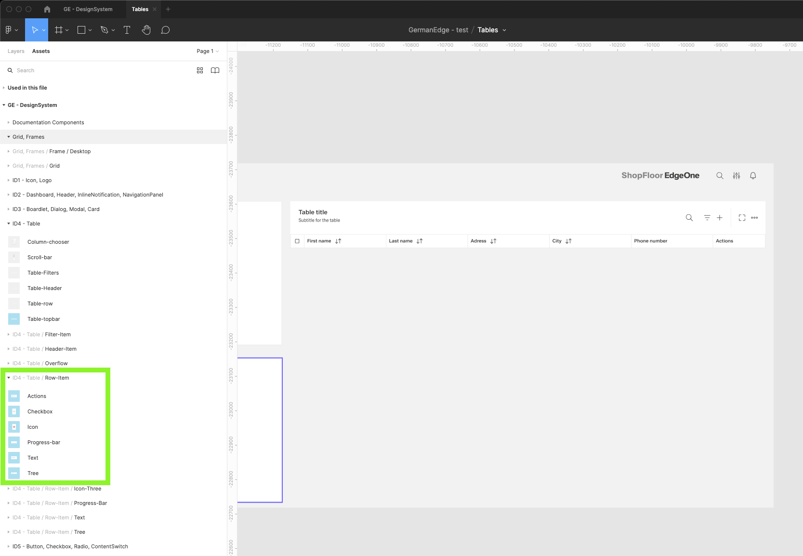Open the Comment tool
This screenshot has height=556, width=803.
point(165,30)
